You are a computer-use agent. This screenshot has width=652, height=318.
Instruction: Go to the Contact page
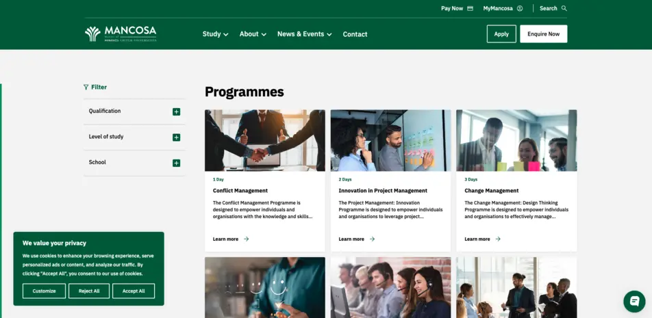point(355,34)
